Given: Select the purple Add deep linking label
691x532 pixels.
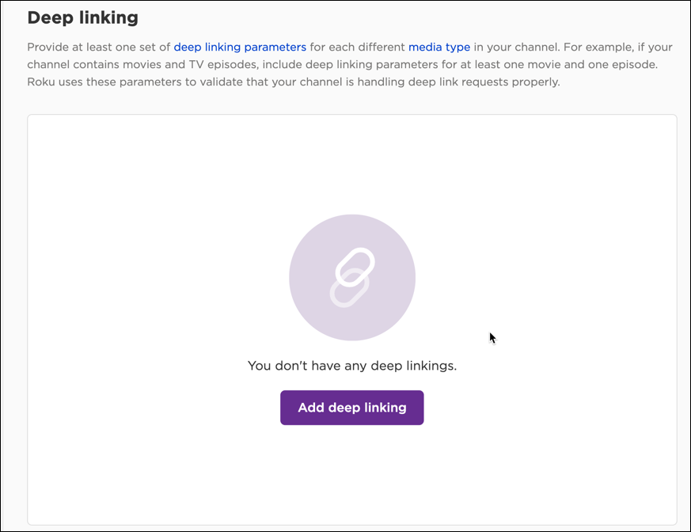Looking at the screenshot, I should tap(351, 407).
